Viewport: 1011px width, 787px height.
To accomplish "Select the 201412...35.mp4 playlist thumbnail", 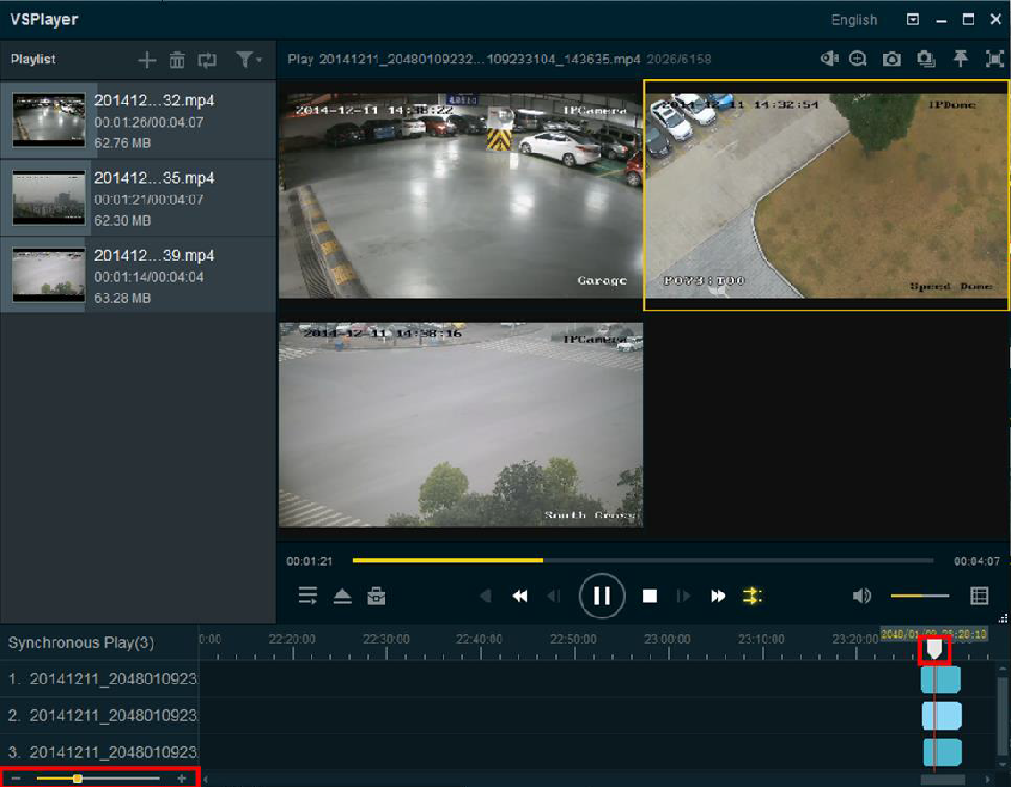I will [48, 197].
